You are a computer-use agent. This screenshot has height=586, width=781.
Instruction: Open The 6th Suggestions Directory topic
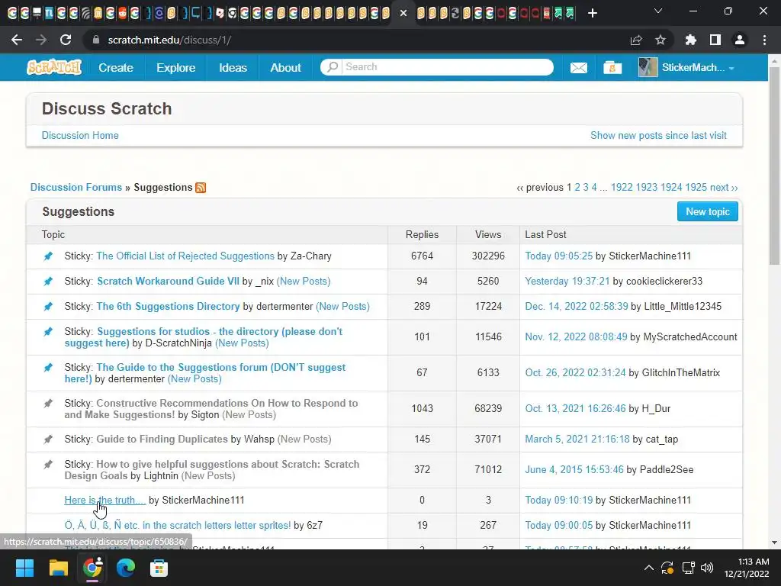click(x=168, y=306)
